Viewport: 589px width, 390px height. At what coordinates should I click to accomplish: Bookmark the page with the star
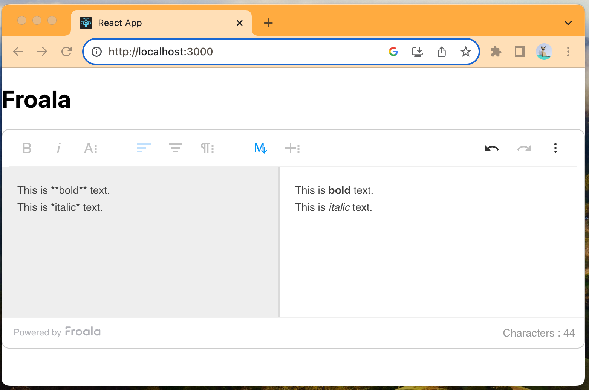(466, 52)
